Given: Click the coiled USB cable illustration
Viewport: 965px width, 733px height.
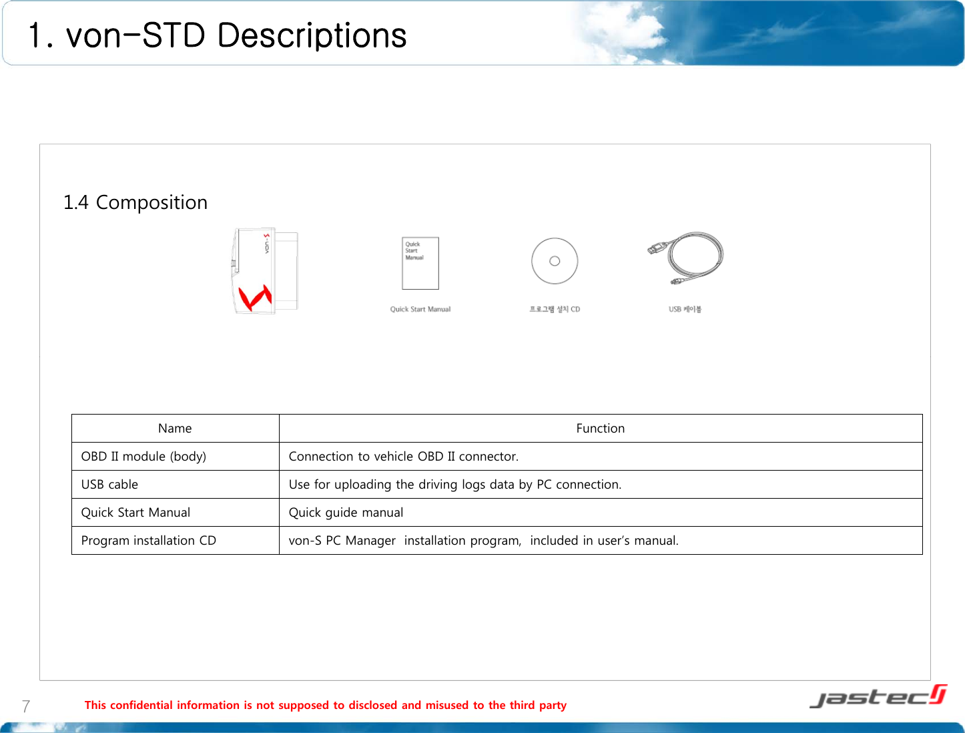Looking at the screenshot, I should coord(685,258).
